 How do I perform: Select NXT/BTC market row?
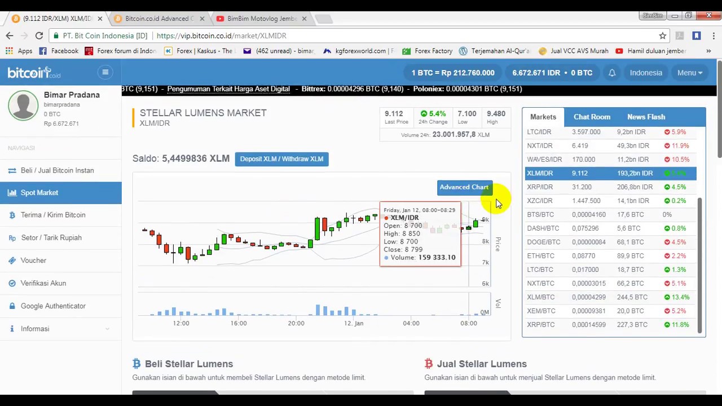[610, 283]
